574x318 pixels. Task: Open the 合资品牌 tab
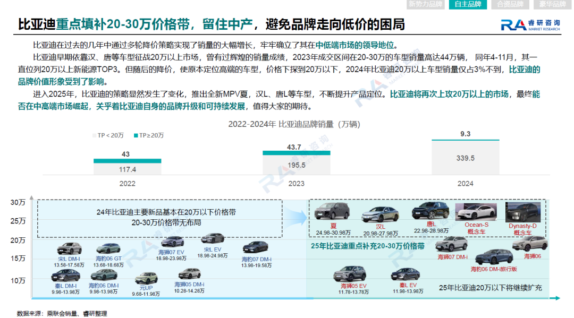click(x=510, y=4)
